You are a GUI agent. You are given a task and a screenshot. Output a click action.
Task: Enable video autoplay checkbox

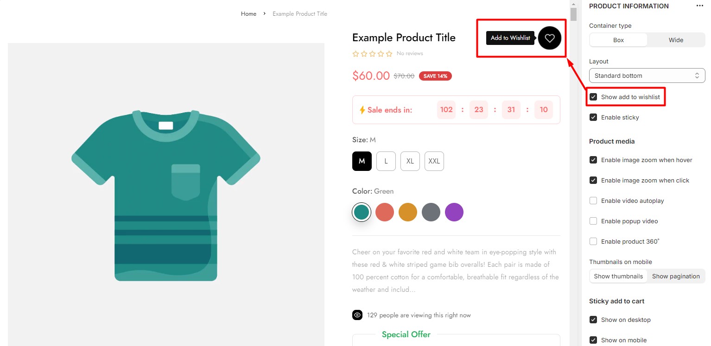593,201
